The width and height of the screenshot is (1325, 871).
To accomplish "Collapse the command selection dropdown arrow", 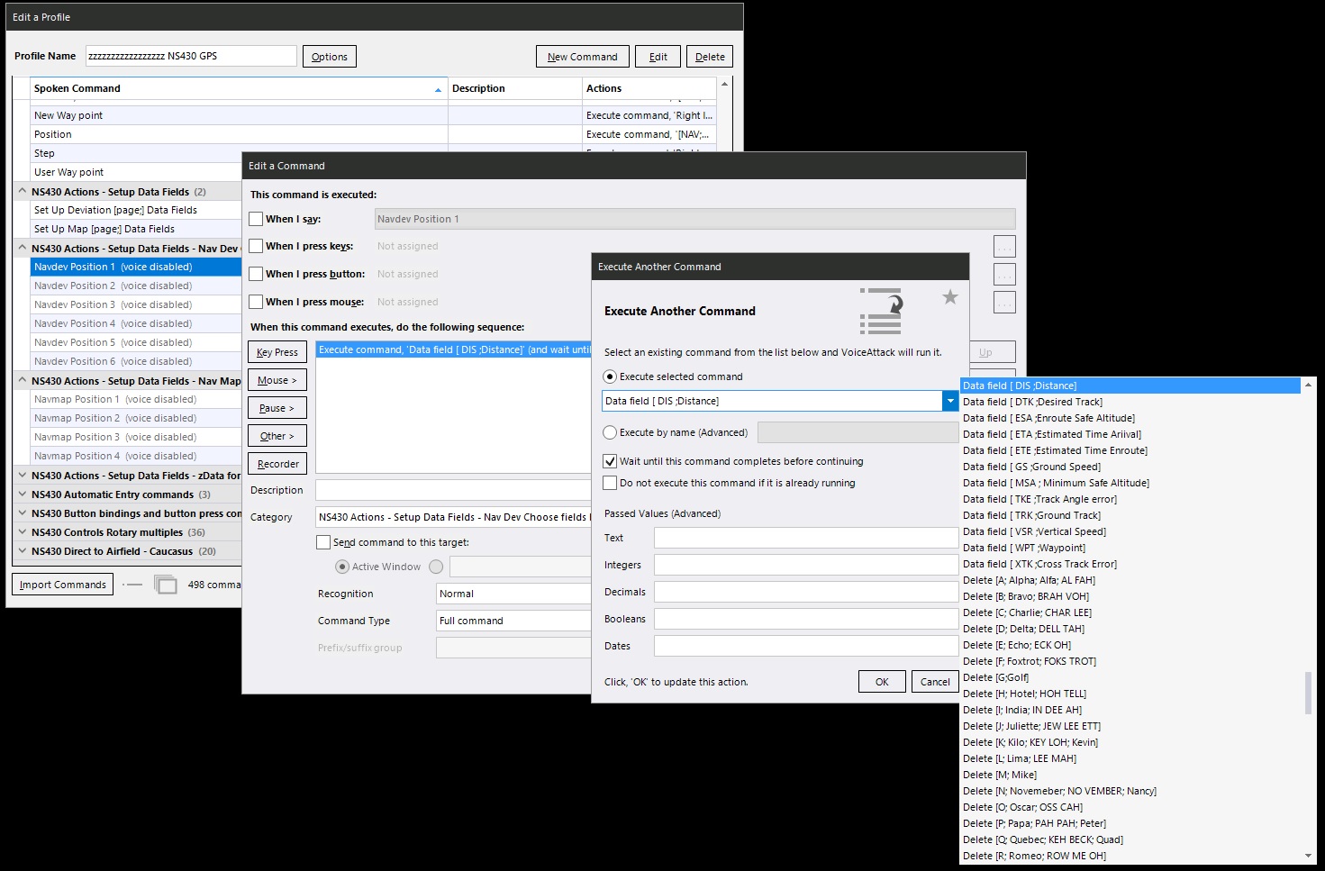I will pos(949,401).
